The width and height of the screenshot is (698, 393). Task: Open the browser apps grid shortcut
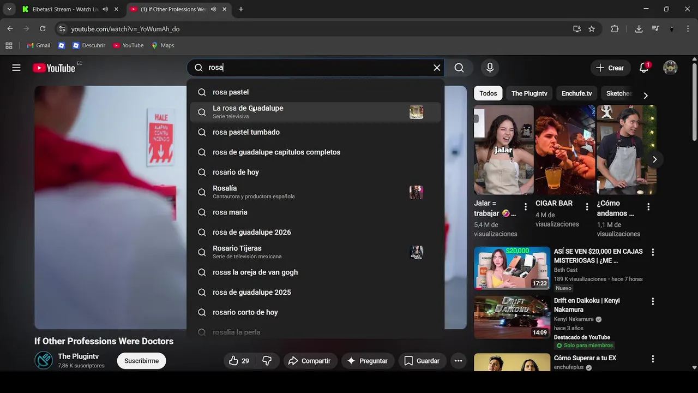(9, 45)
